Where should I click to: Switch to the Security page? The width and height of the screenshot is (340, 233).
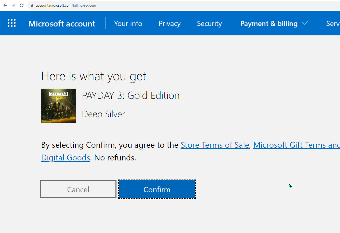209,23
